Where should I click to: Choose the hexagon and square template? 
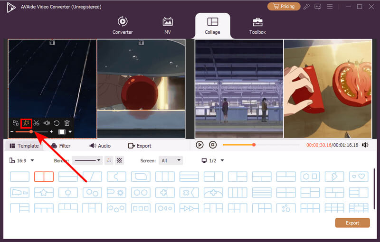point(310,177)
